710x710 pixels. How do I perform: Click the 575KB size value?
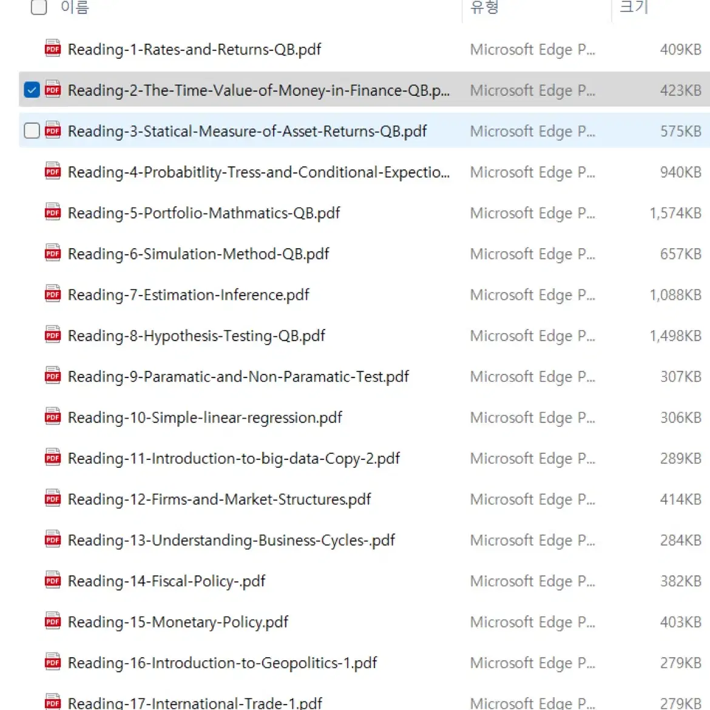[680, 131]
